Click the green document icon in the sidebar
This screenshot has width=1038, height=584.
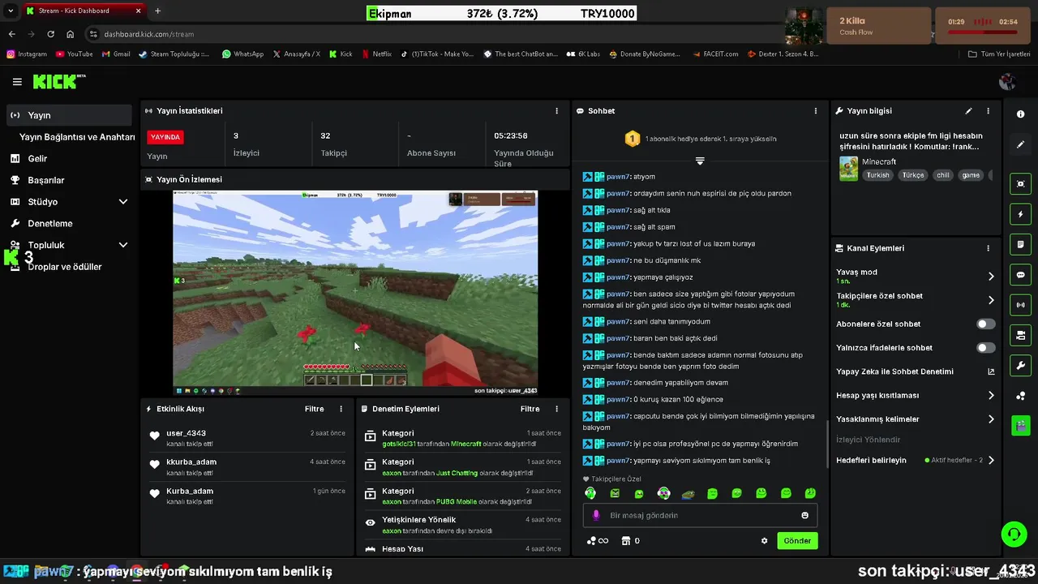[x=1020, y=244]
